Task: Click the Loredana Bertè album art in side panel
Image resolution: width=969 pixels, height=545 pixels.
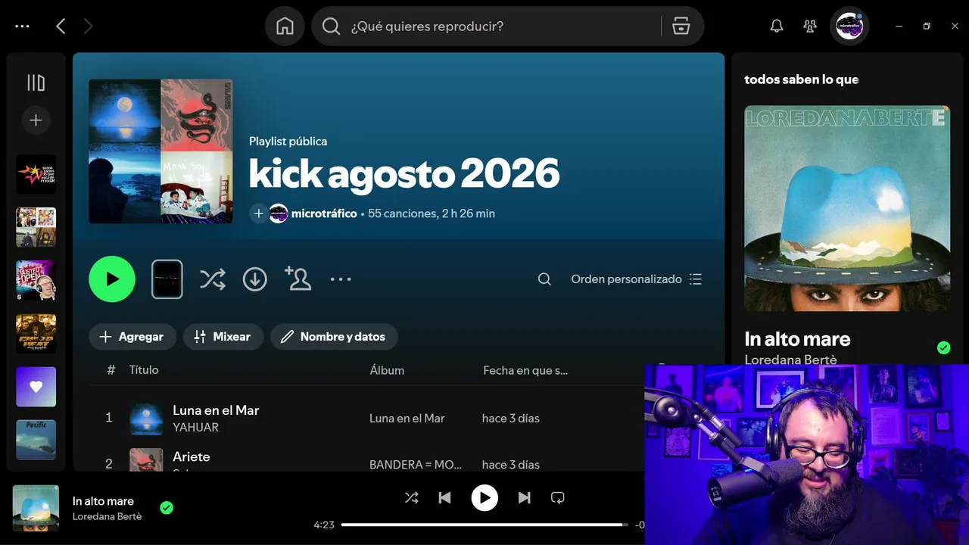Action: pyautogui.click(x=847, y=208)
